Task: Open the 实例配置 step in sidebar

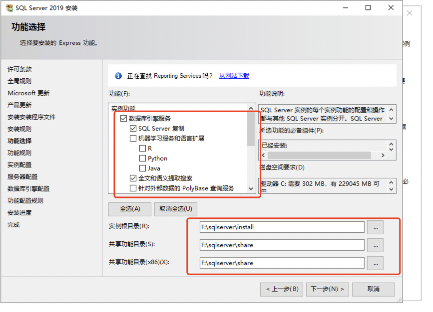Action: [19, 165]
